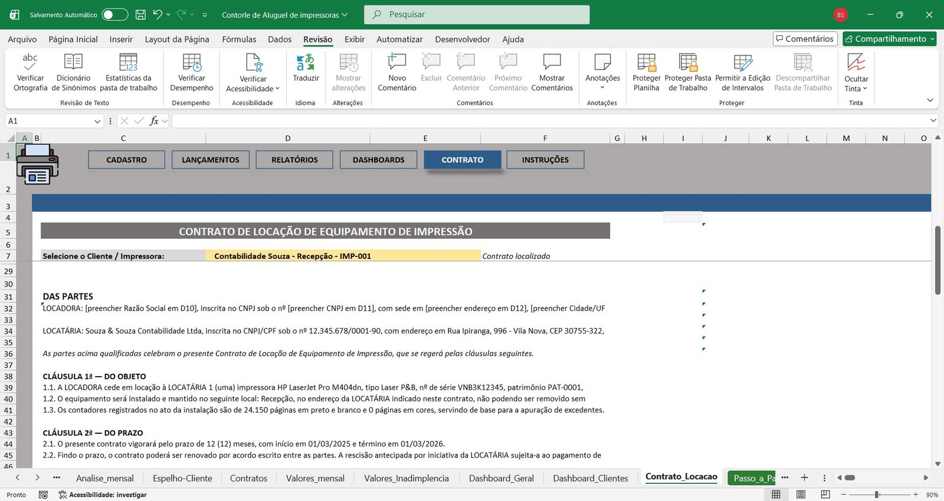
Task: Toggle Salvamento Automático switch
Action: click(x=114, y=15)
